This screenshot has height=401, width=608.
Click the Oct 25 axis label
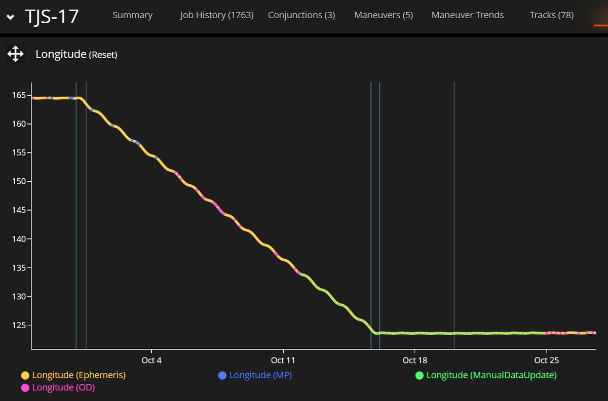[x=546, y=360]
